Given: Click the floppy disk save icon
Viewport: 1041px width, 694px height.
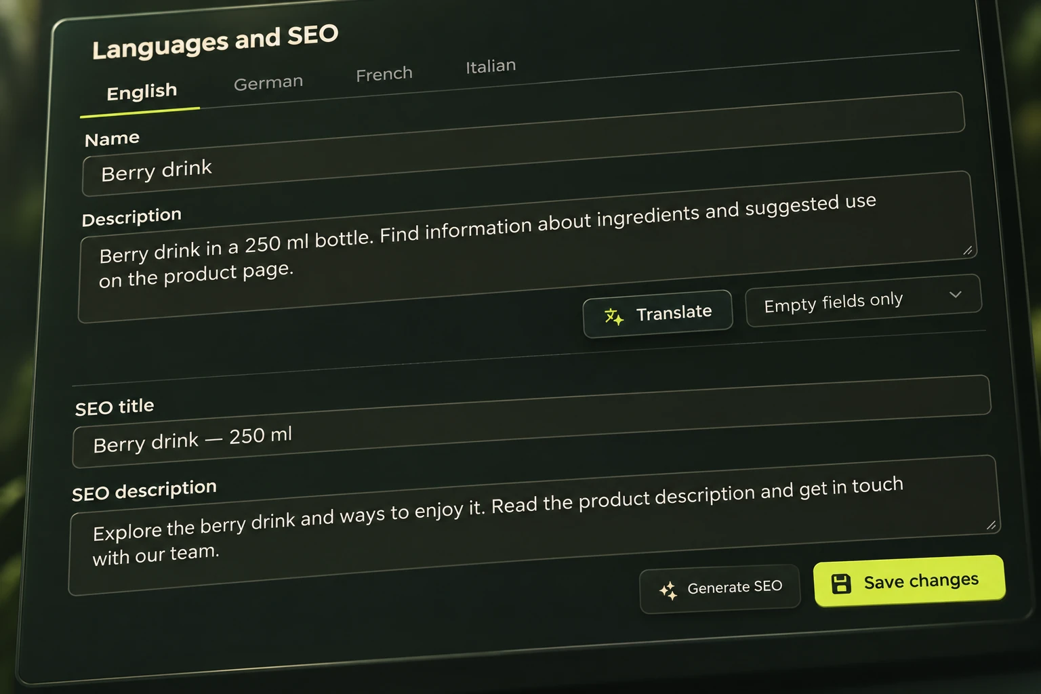Looking at the screenshot, I should pos(841,584).
